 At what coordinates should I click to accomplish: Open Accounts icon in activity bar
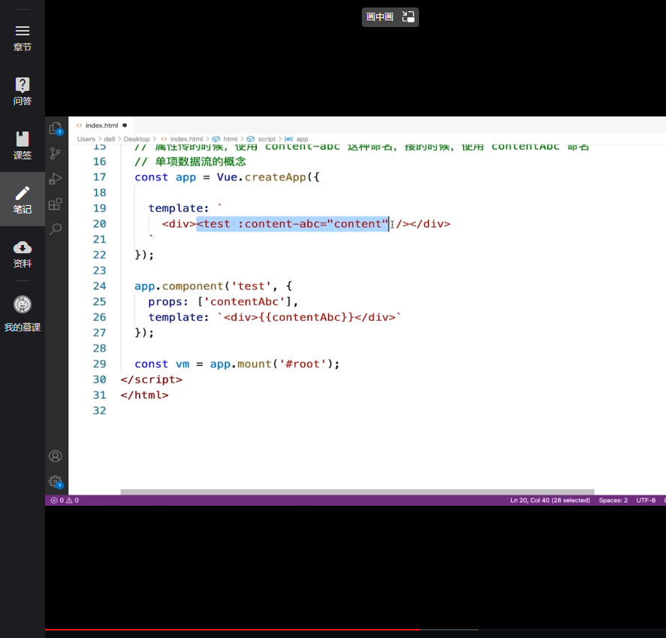point(56,456)
